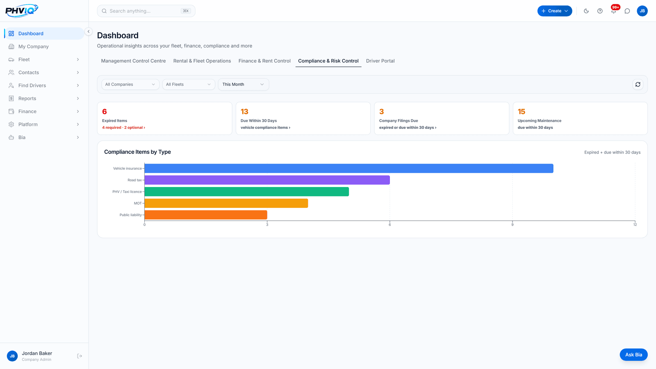This screenshot has width=656, height=369.
Task: Switch to Driver Portal tab
Action: [380, 61]
